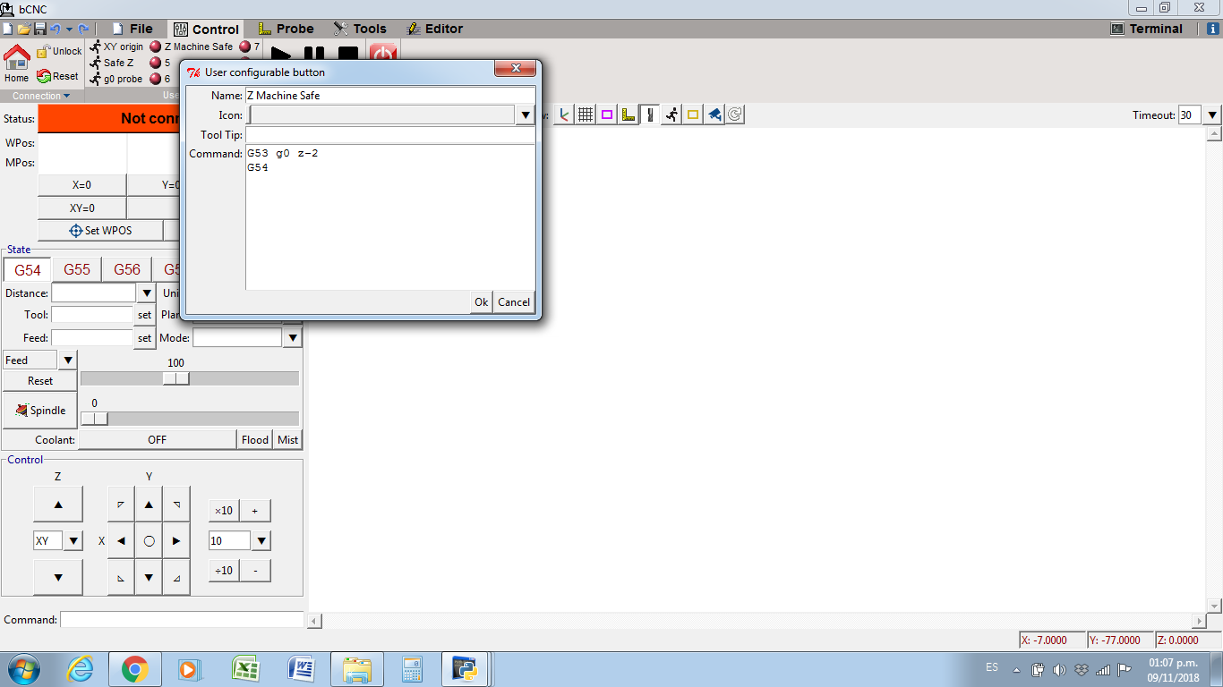
Task: Switch to the Probe tab
Action: (x=286, y=29)
